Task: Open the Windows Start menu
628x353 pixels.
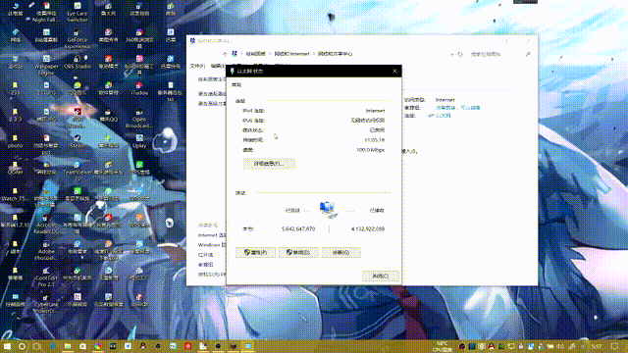Action: (x=7, y=346)
